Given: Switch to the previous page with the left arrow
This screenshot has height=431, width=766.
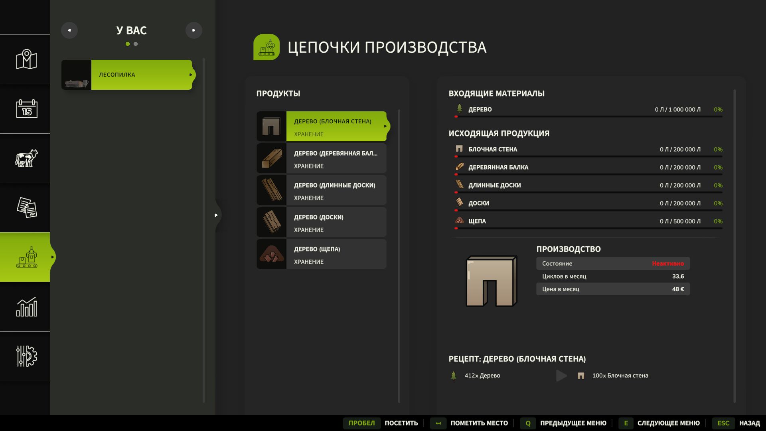Looking at the screenshot, I should click(x=69, y=30).
